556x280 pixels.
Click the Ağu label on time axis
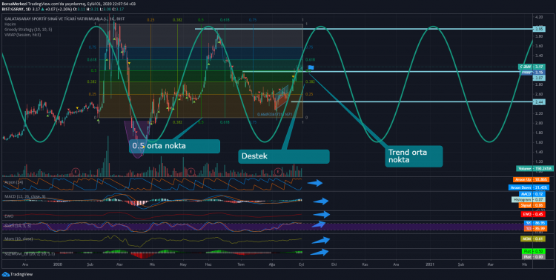272,264
